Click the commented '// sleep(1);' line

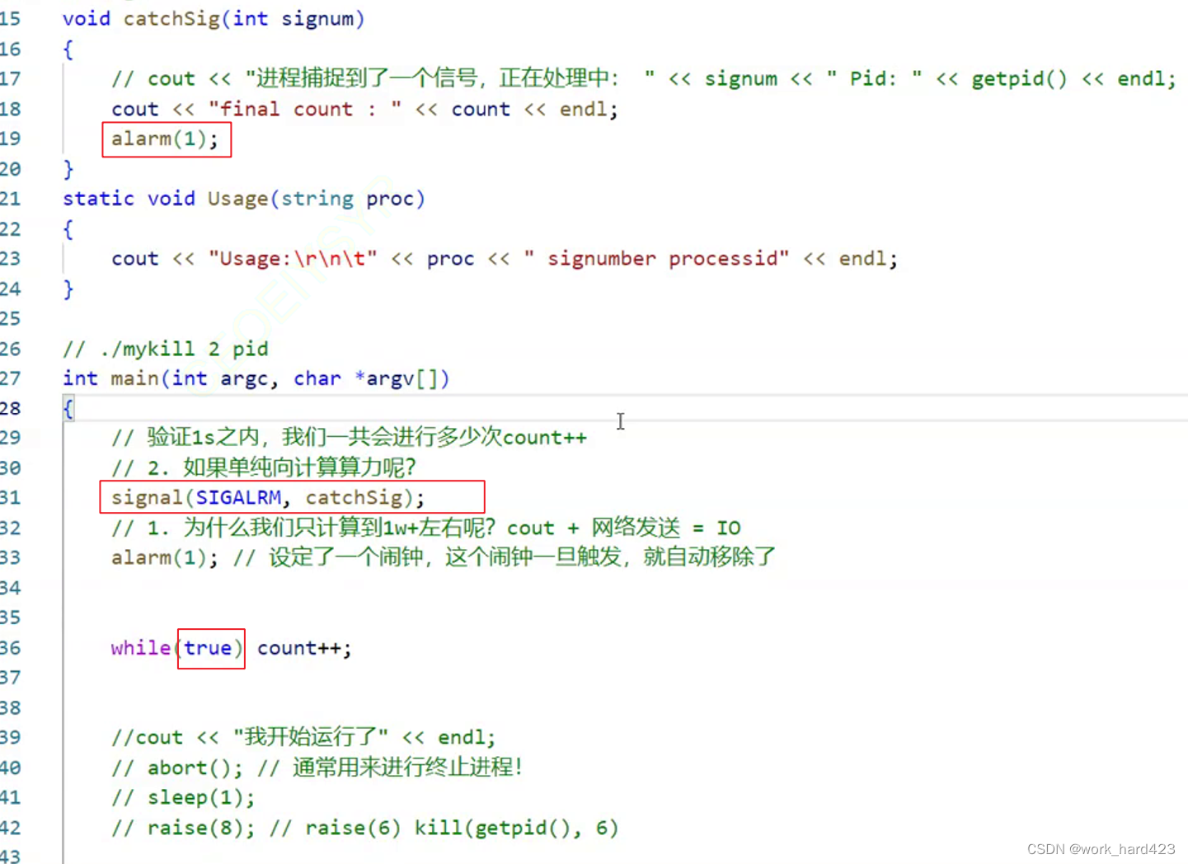pyautogui.click(x=183, y=798)
